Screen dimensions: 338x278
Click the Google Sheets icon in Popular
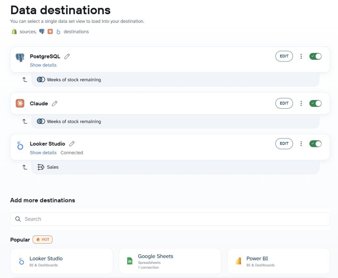[x=130, y=261]
